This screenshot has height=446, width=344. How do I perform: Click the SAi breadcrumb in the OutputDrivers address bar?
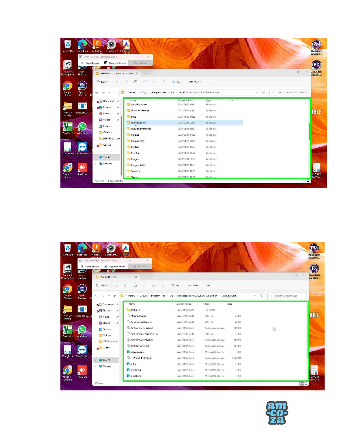tap(171, 296)
